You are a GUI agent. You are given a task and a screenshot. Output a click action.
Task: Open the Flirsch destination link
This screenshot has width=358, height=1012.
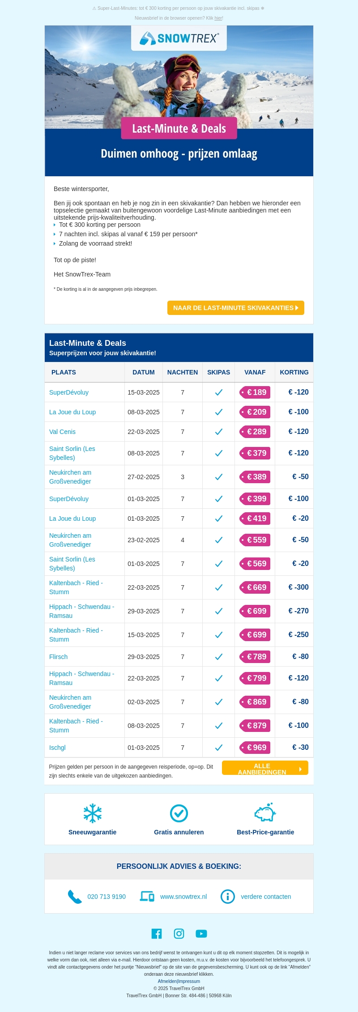point(59,657)
